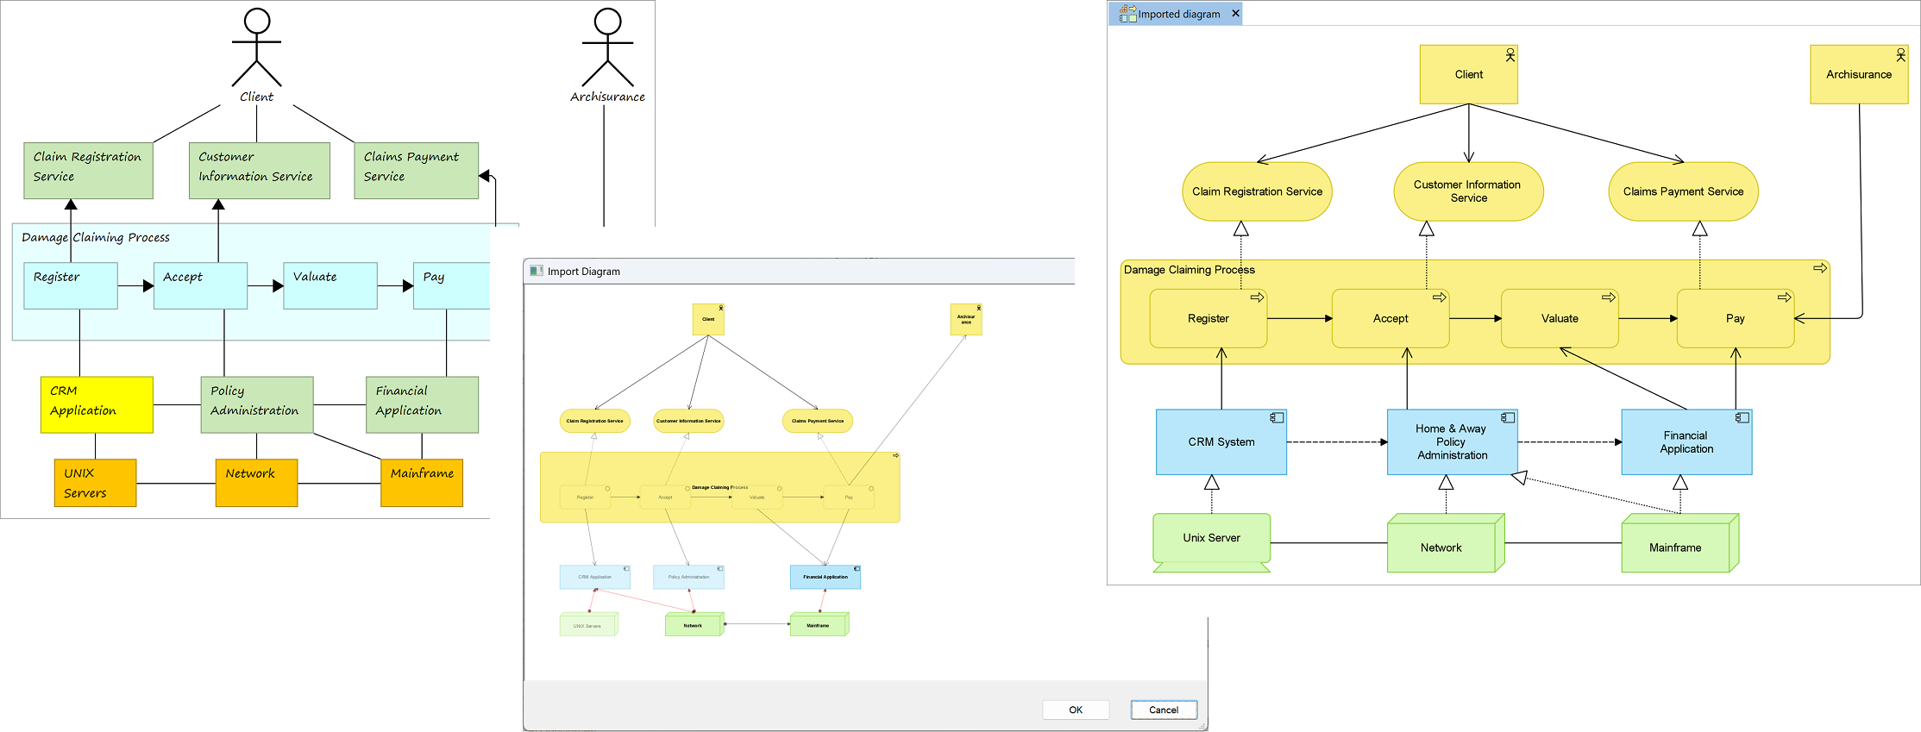The height and width of the screenshot is (732, 1921).
Task: Select the Unix Server node
Action: coord(1211,539)
